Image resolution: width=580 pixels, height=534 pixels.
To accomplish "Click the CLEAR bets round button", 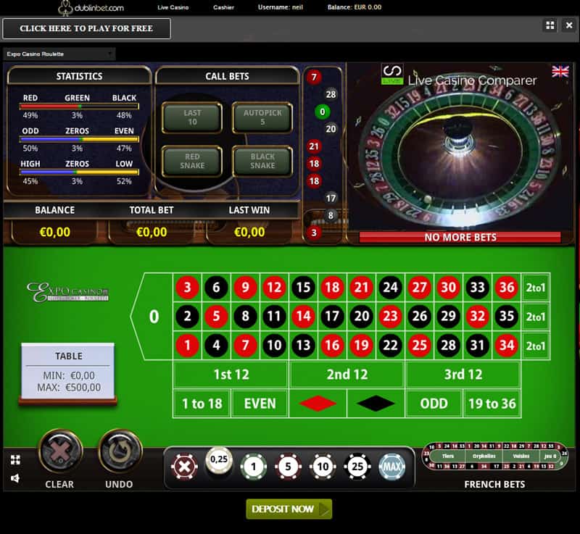I will (x=60, y=451).
